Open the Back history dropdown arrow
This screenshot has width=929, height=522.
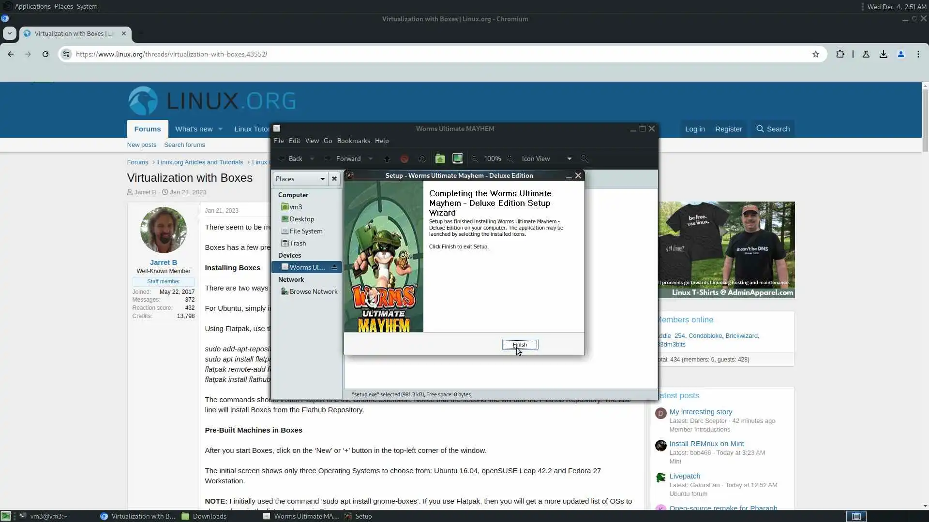tap(312, 159)
